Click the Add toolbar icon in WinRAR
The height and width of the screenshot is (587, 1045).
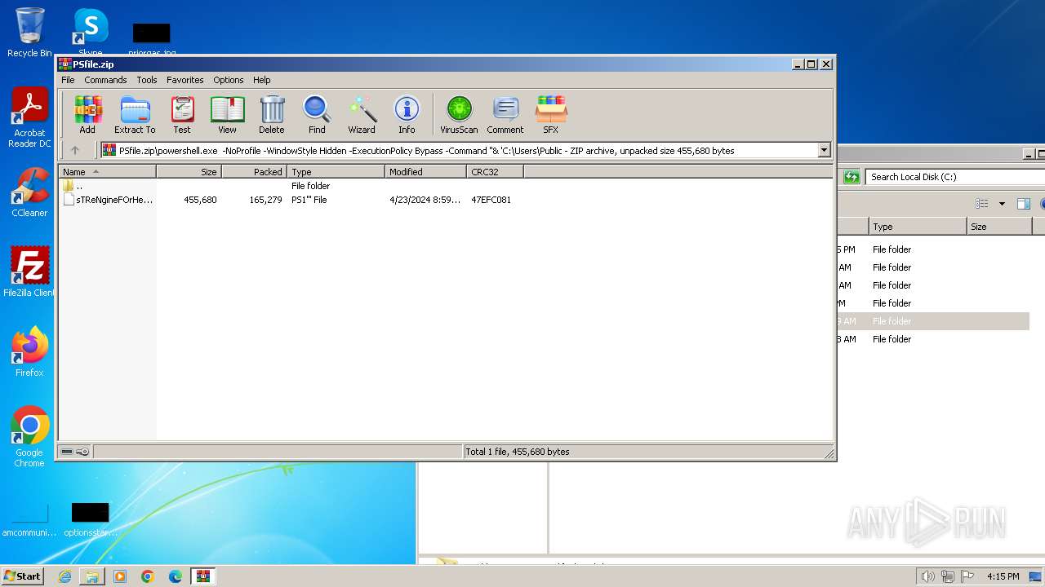[x=87, y=114]
